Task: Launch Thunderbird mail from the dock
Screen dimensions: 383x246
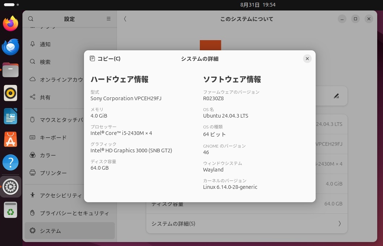Action: tap(10, 47)
